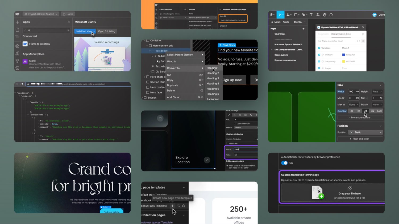Toggle the Primary variable checkbox
The height and width of the screenshot is (224, 399).
(319, 55)
